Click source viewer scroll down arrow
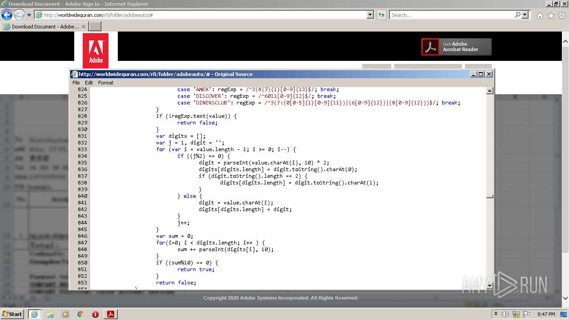Viewport: 569px width, 320px height. (490, 286)
